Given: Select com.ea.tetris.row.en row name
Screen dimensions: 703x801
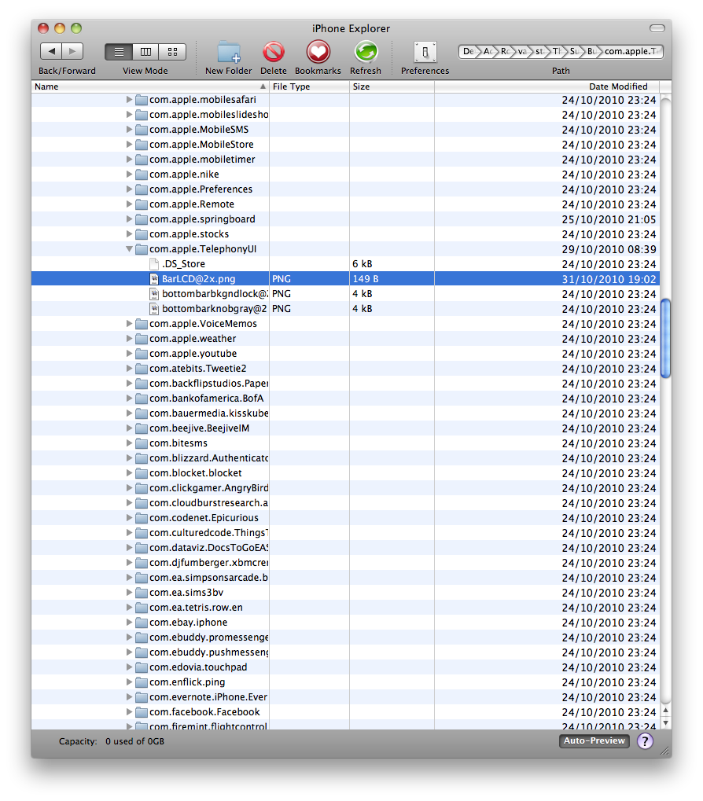Looking at the screenshot, I should 196,608.
